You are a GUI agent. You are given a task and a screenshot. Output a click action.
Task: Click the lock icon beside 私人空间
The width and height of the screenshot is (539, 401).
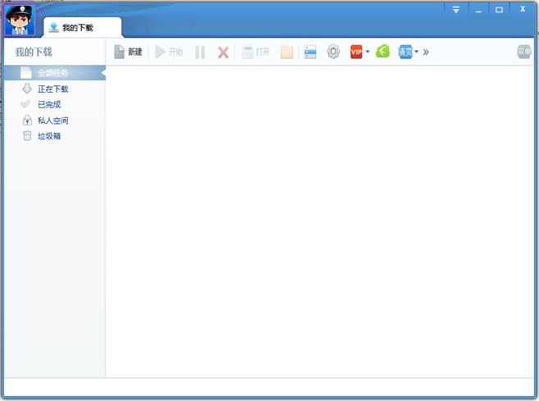[x=27, y=120]
